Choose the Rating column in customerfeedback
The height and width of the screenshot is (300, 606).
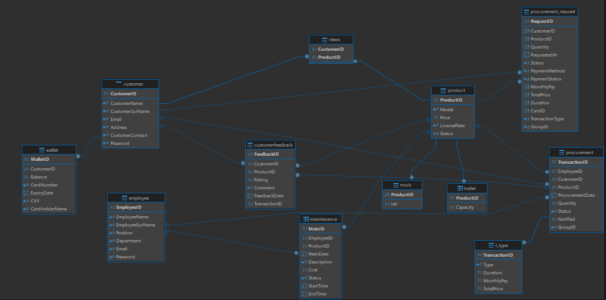click(x=261, y=180)
